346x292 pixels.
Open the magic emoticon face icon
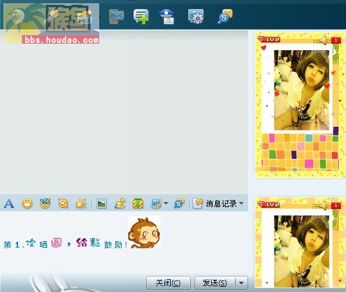(45, 203)
